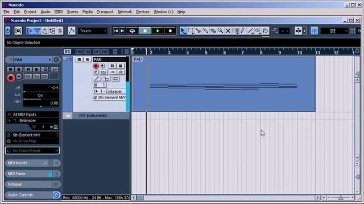Viewport: 364px width, 204px height.
Task: Select the Split scissors tool
Action: pyautogui.click(x=198, y=31)
